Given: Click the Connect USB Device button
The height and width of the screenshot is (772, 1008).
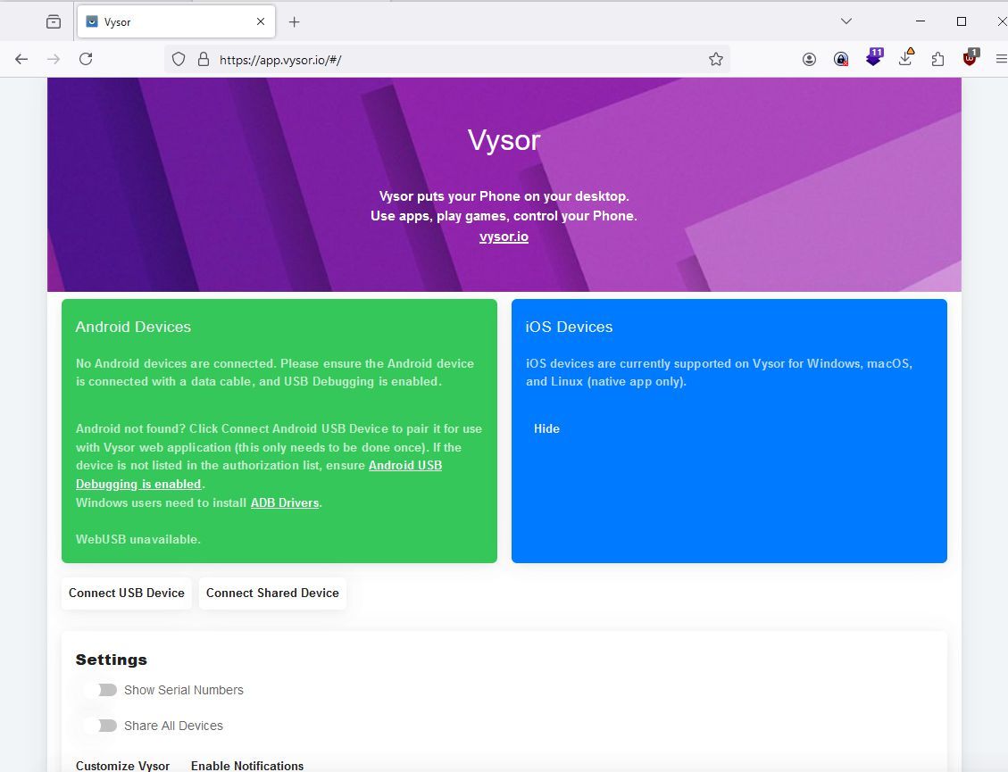Looking at the screenshot, I should click(x=127, y=593).
